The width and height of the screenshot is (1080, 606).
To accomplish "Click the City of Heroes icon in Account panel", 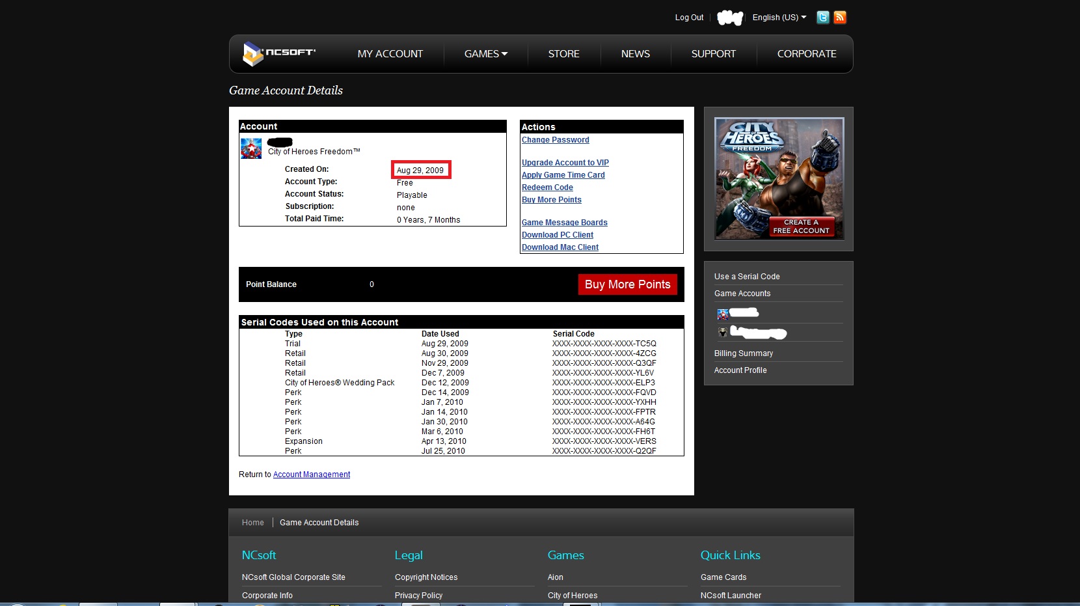I will (251, 148).
